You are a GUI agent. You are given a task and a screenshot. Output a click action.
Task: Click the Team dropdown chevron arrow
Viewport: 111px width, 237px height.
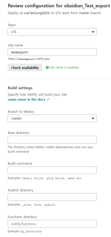point(93,32)
